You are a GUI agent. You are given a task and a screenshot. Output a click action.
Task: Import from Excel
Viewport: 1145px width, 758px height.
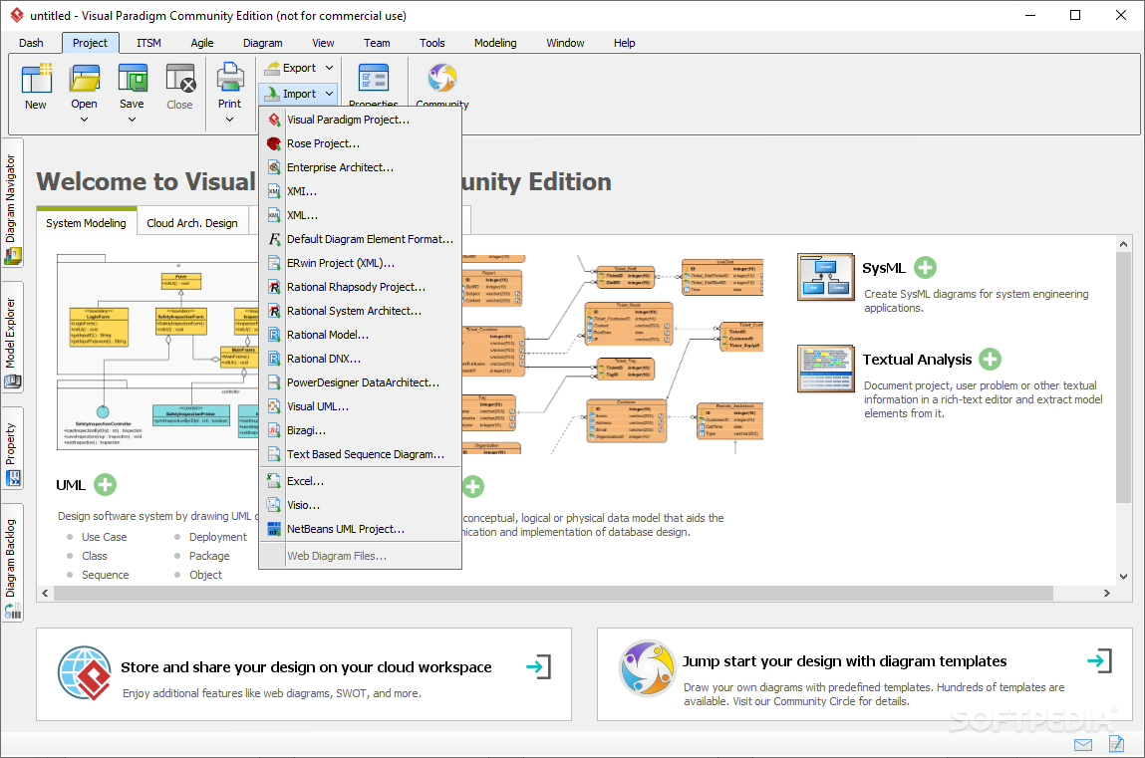(361, 481)
